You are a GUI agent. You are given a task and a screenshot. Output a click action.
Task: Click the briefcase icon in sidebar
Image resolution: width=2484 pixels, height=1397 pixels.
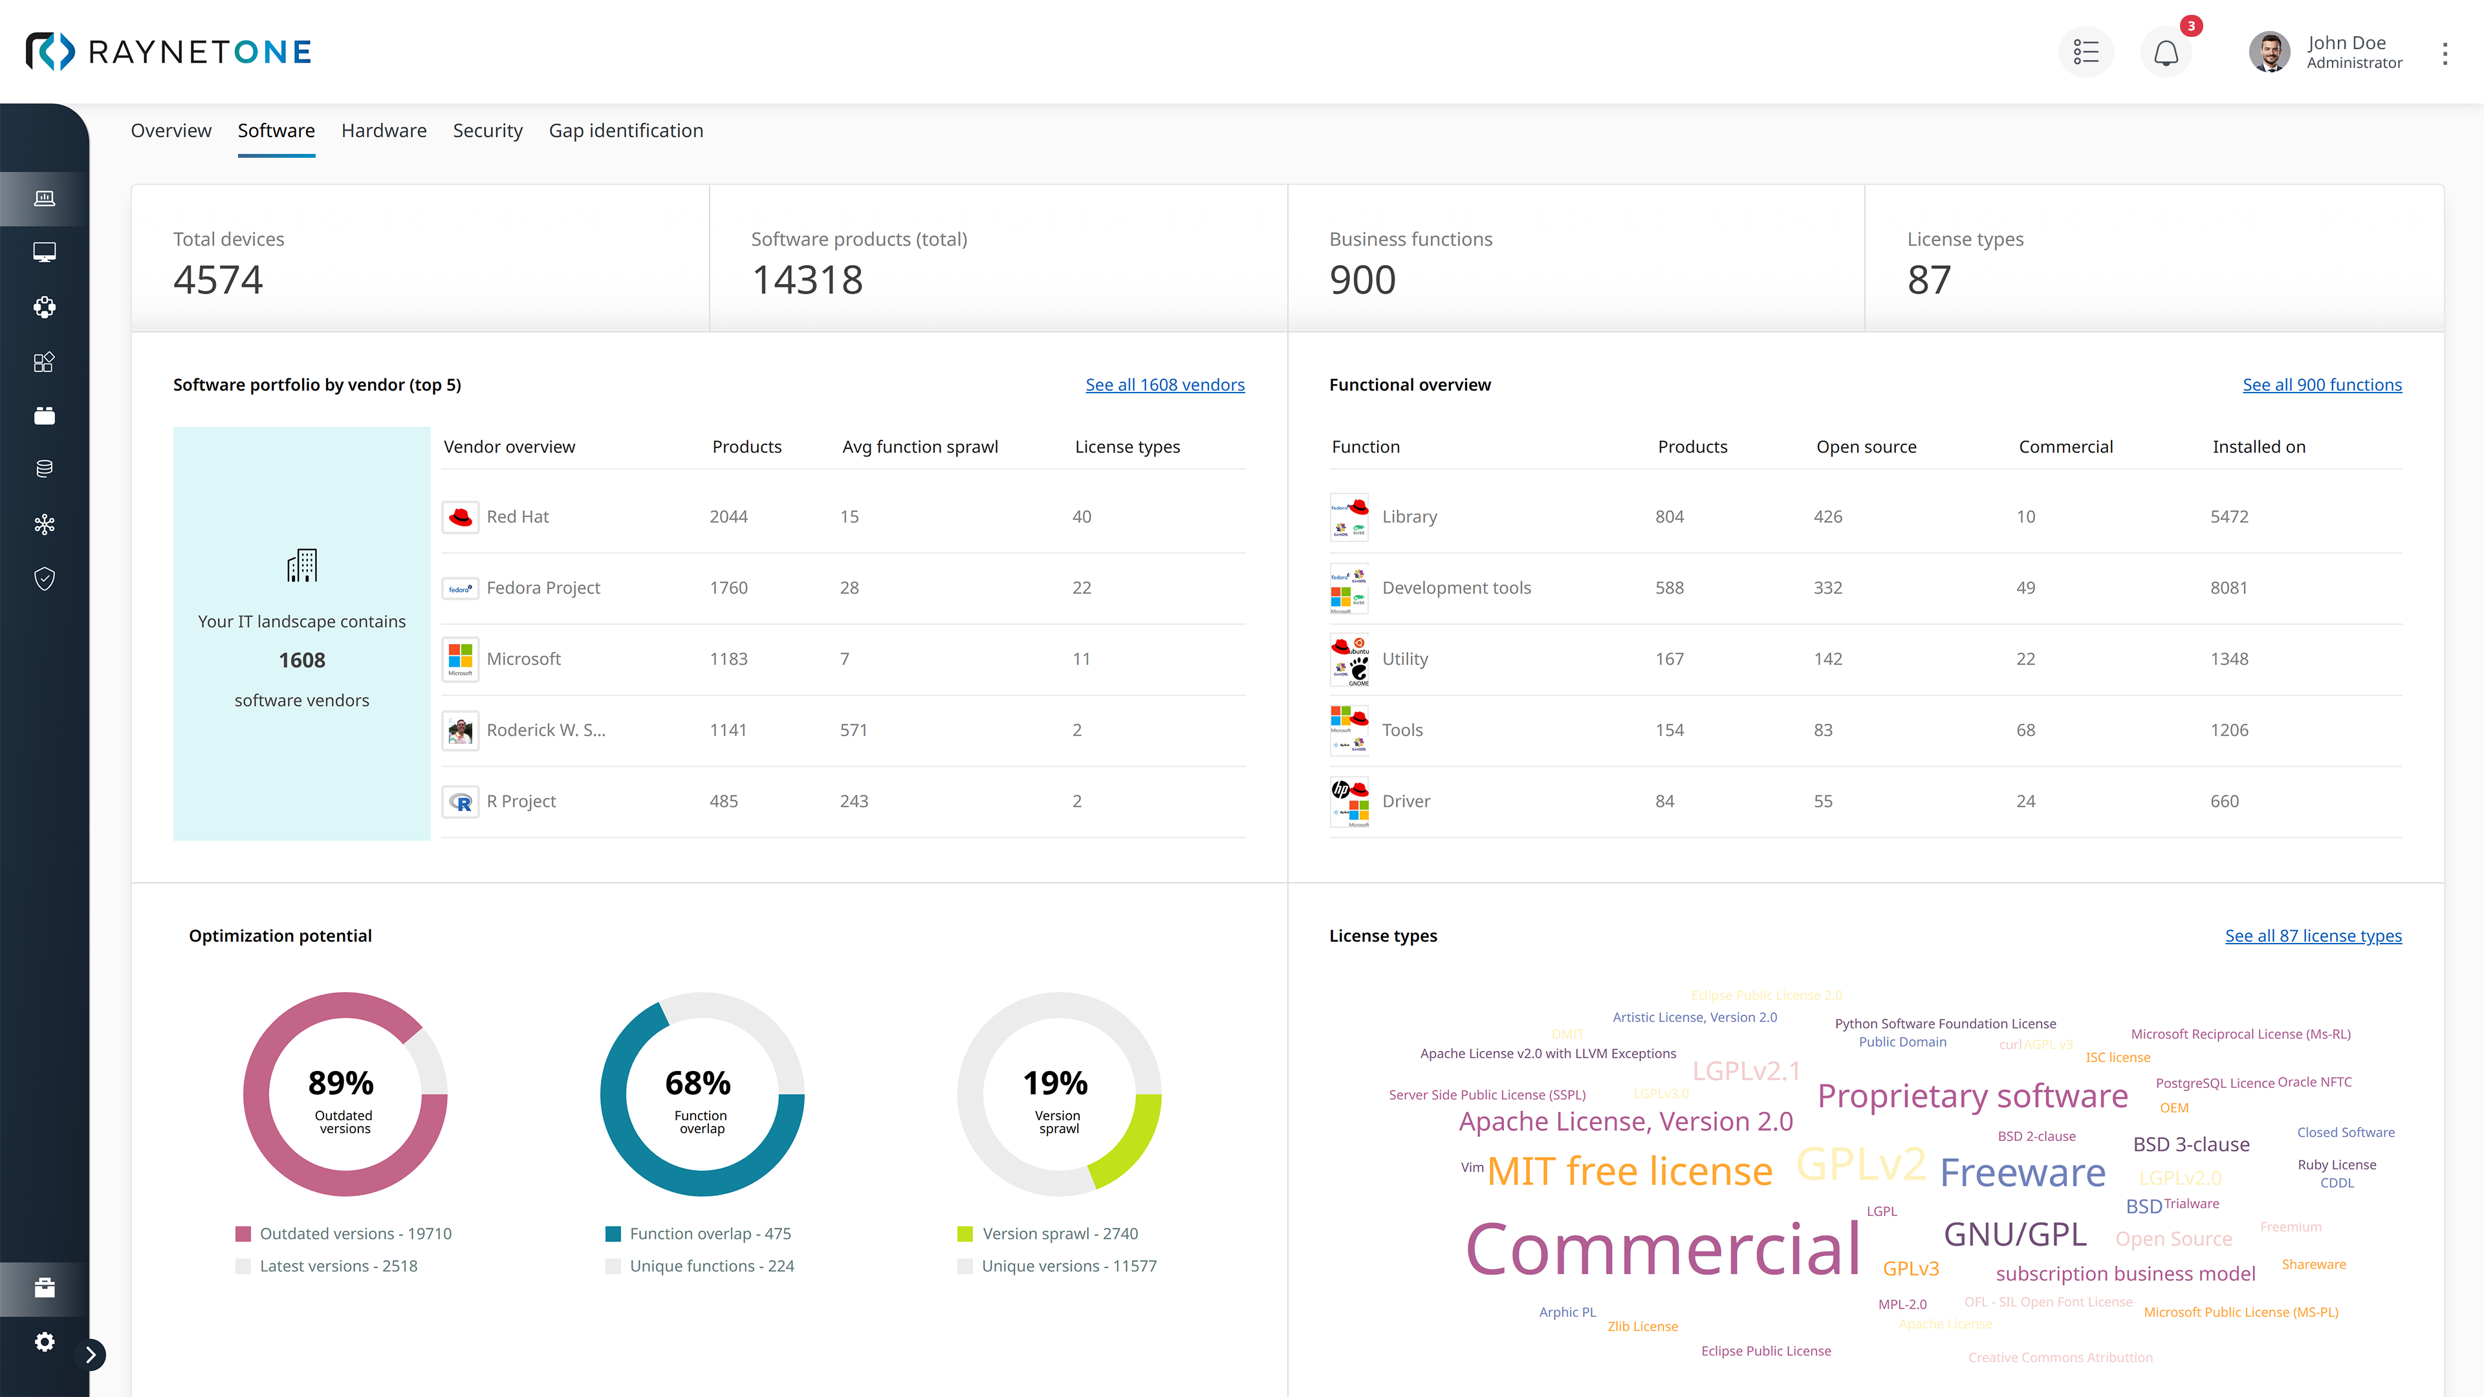coord(45,1288)
